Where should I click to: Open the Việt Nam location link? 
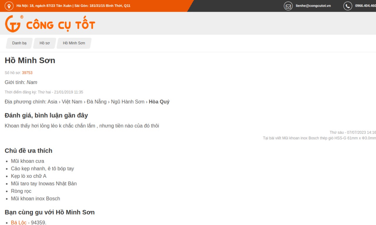(x=72, y=102)
